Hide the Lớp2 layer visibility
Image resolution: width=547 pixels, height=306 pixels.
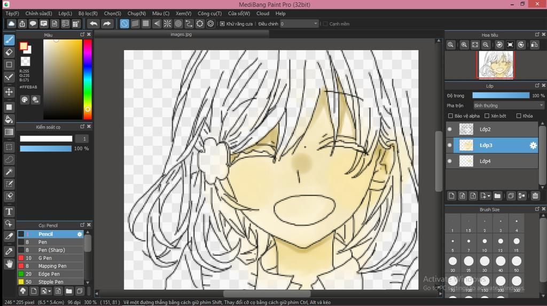(450, 129)
